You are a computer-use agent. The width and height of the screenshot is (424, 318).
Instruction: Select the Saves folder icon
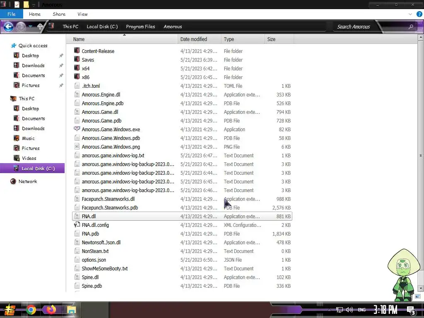(77, 59)
